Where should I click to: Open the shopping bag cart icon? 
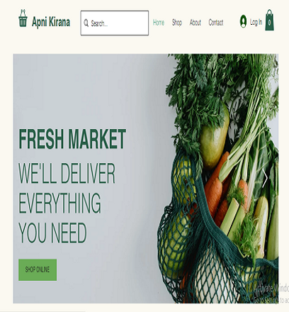coord(270,21)
